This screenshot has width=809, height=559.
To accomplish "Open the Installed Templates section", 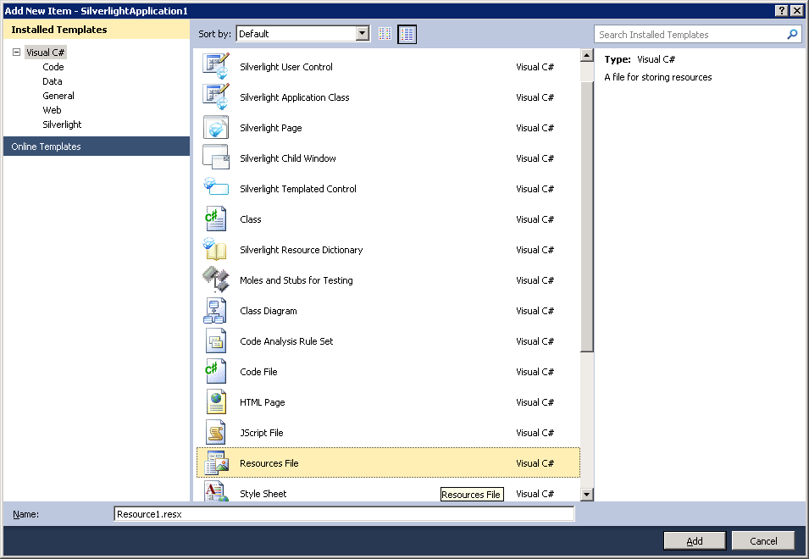I will point(97,30).
